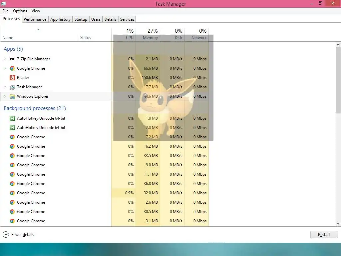Click the Reader app icon
Viewport: 341px width, 256px height.
[x=12, y=77]
